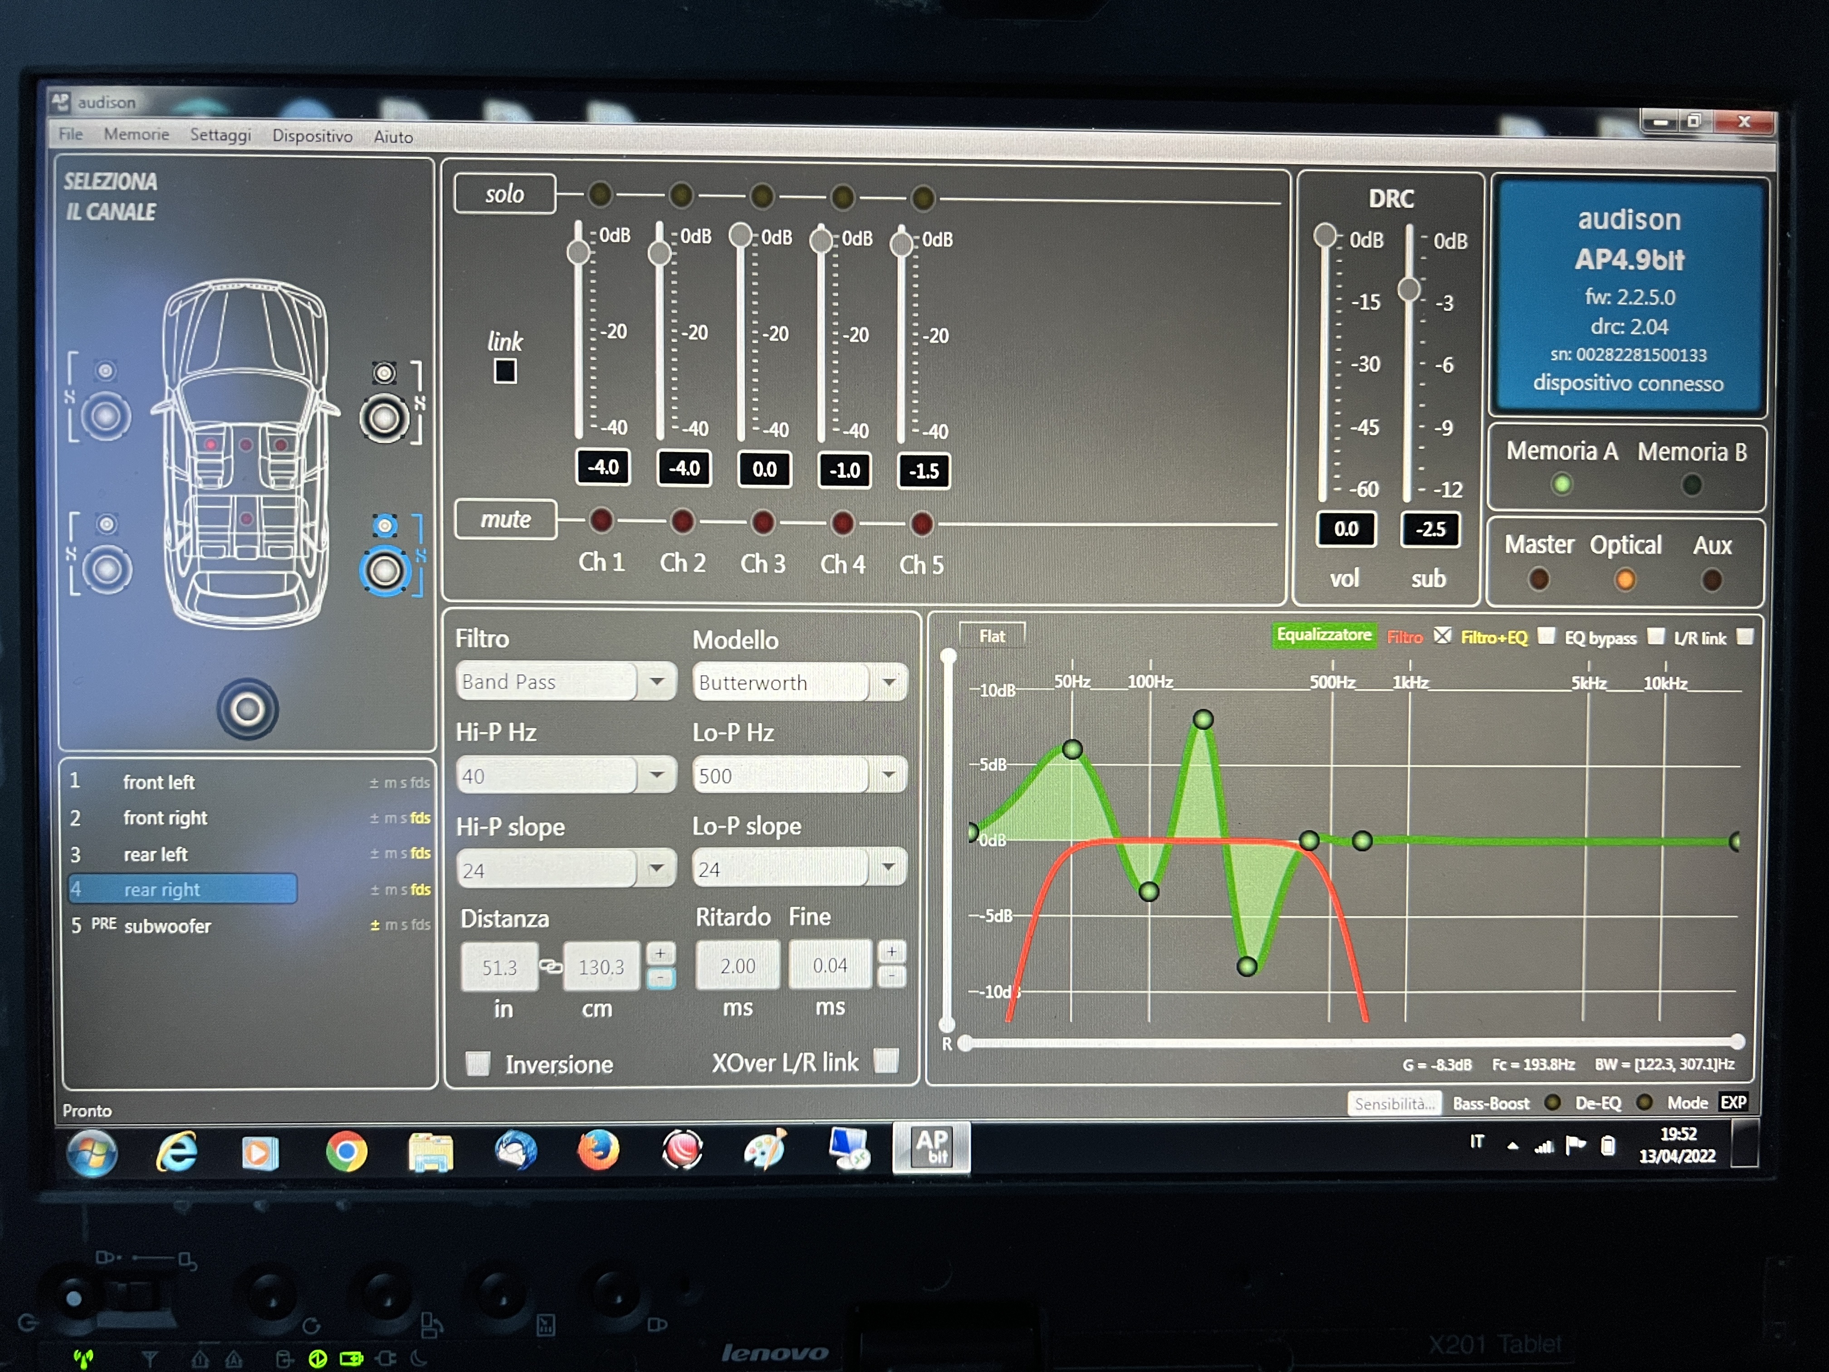Select the rear right woofer speaker icon

click(x=385, y=571)
